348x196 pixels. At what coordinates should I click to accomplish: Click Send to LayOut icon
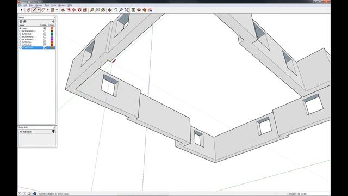[150, 10]
